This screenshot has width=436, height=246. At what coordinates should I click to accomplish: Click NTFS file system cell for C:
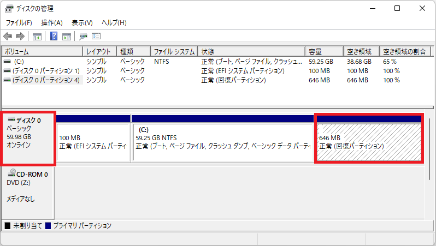click(162, 61)
